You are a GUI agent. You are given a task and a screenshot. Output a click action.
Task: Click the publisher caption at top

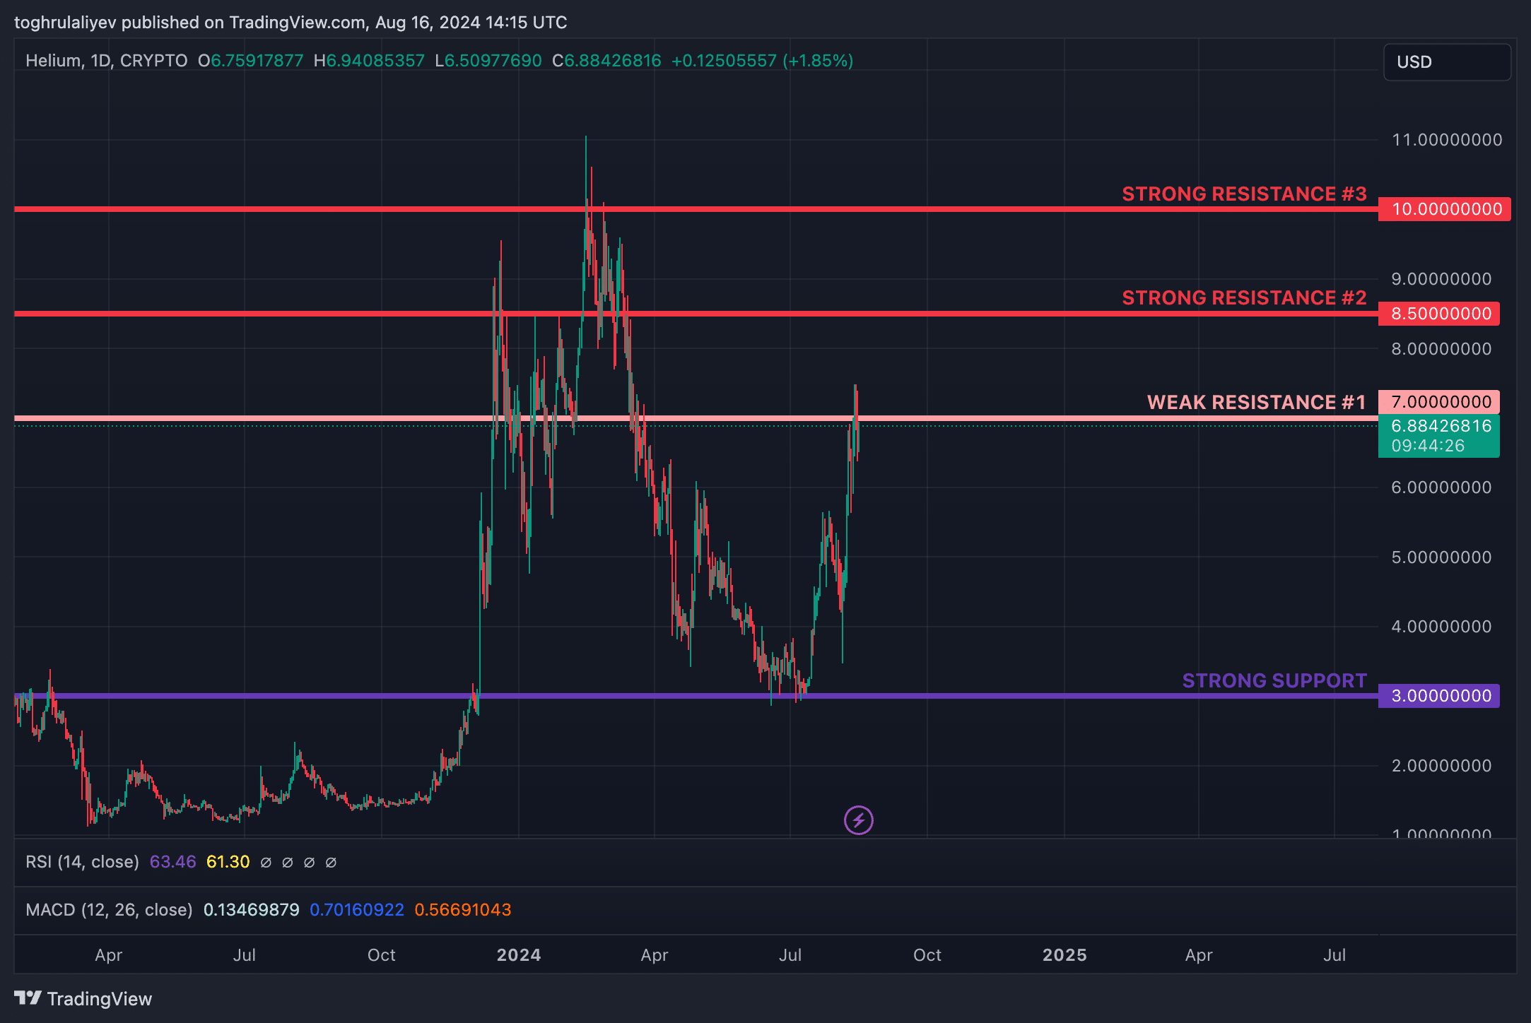pyautogui.click(x=291, y=23)
